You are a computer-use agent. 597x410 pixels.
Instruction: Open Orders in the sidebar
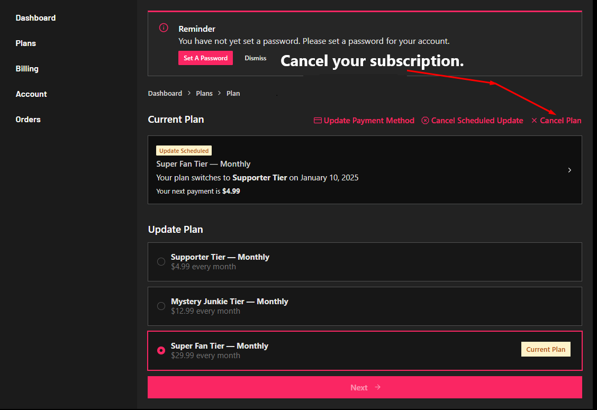pyautogui.click(x=28, y=120)
